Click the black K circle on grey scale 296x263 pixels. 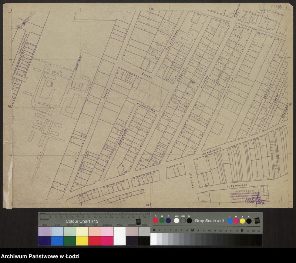(249, 221)
